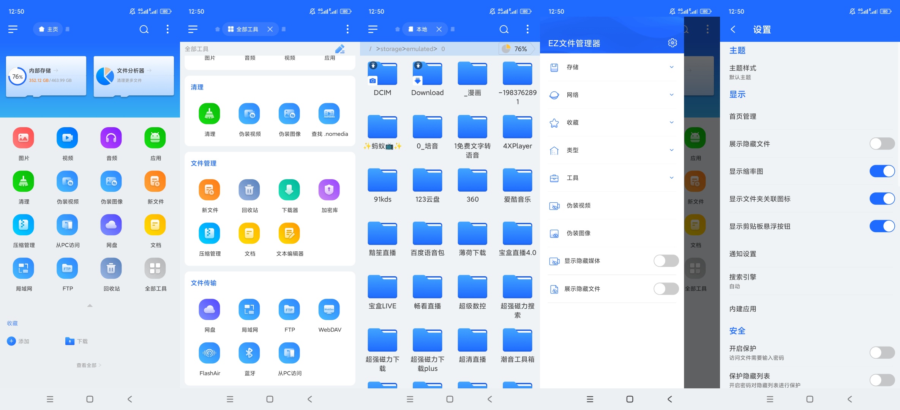Open the 文本编辑器 text editor tool
This screenshot has height=410, width=900.
coord(289,233)
